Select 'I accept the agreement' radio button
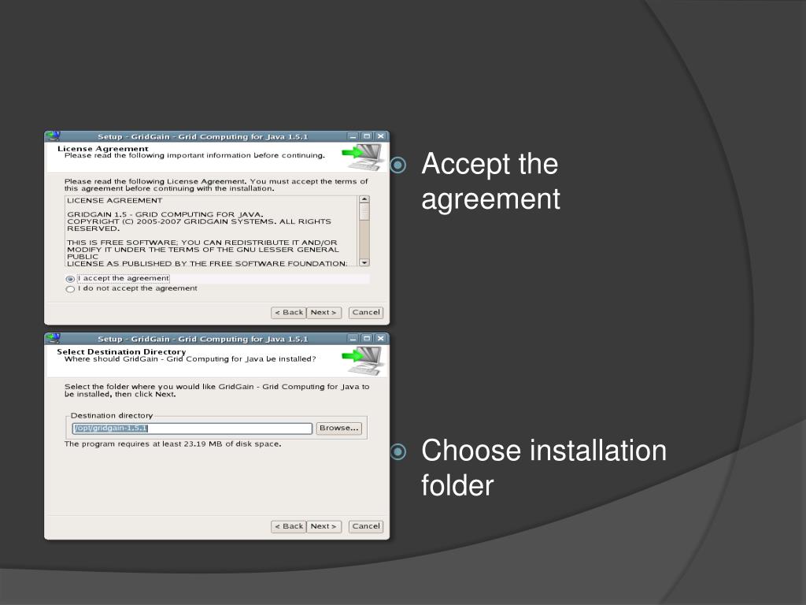The height and width of the screenshot is (605, 806). click(x=70, y=279)
